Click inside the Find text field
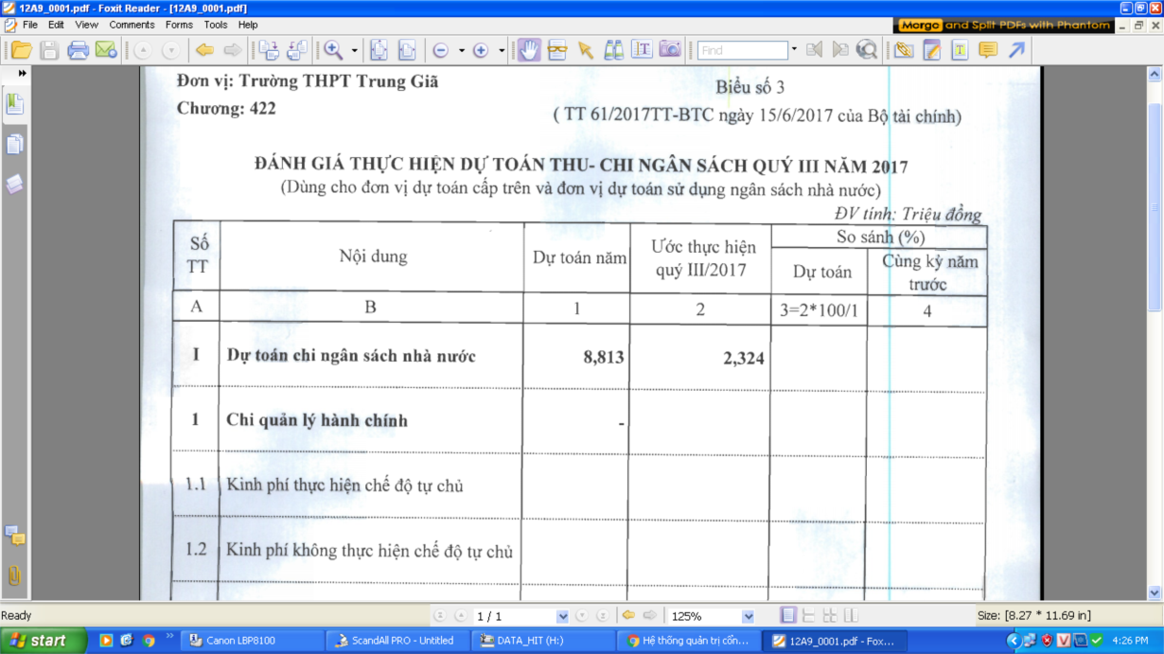 point(742,50)
